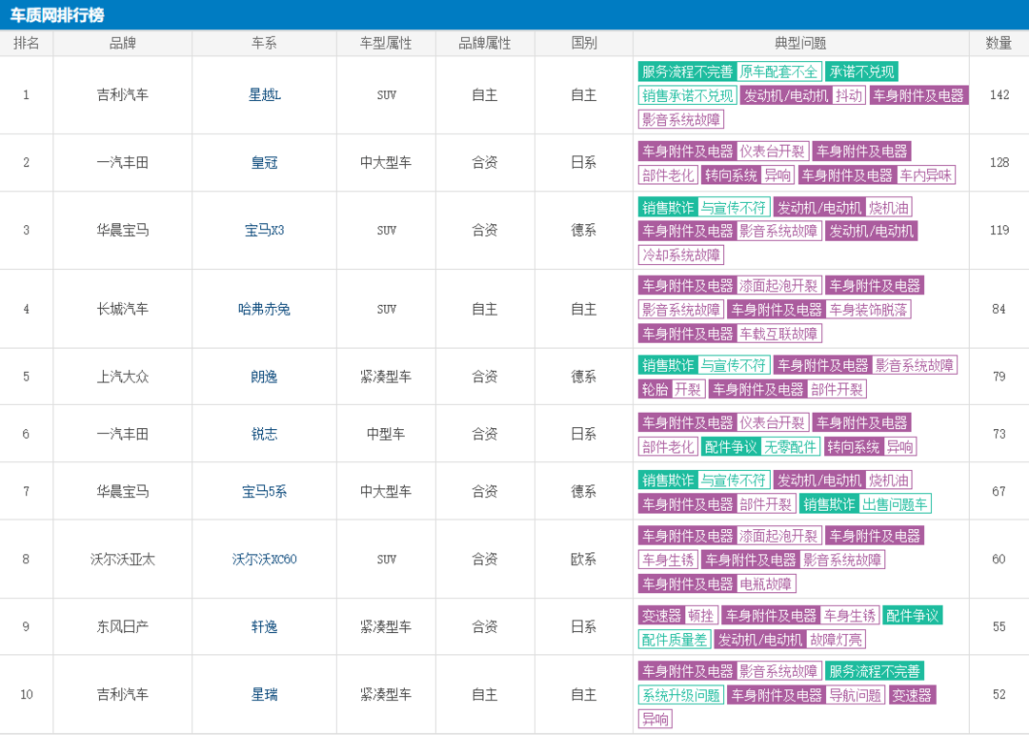The width and height of the screenshot is (1029, 735).
Task: Click 中型车 in the 锐志 row
Action: (386, 434)
